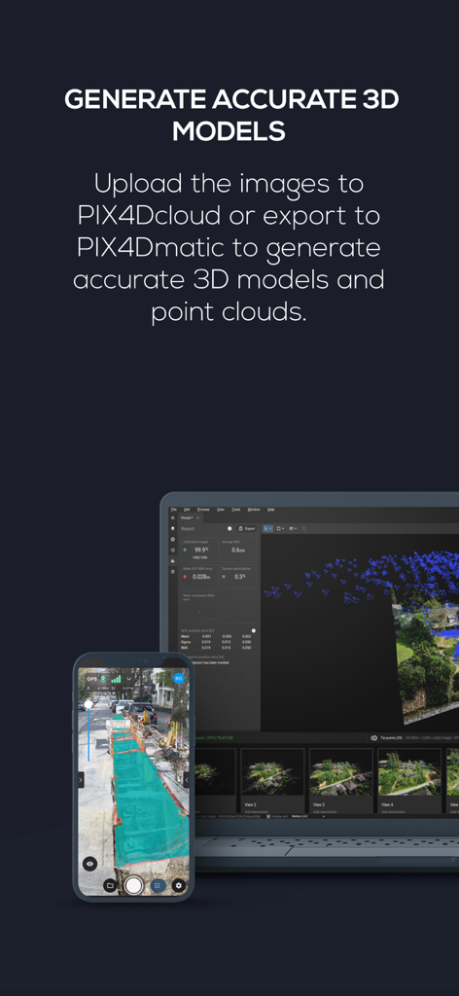Open the camera display dropdown in toolbar
459x996 pixels.
pos(294,528)
